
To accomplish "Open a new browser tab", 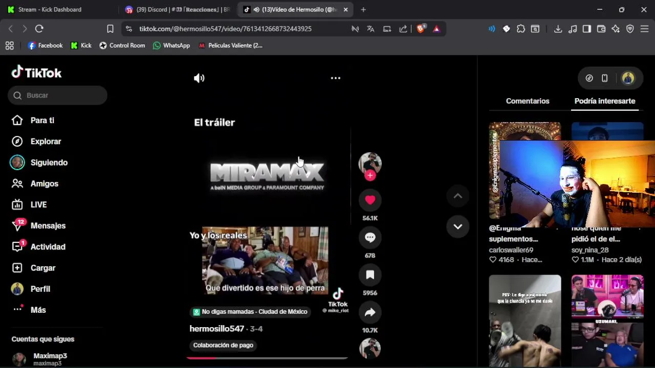I will pyautogui.click(x=363, y=10).
